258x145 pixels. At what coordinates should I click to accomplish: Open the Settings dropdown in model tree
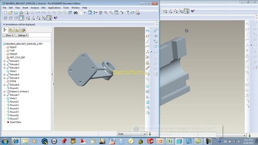click(x=22, y=35)
